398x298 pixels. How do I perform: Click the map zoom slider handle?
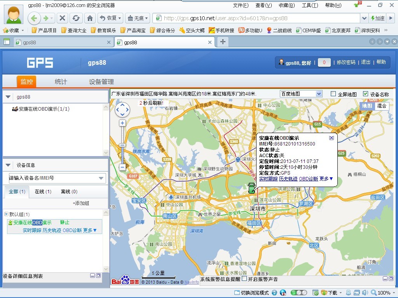(122, 146)
